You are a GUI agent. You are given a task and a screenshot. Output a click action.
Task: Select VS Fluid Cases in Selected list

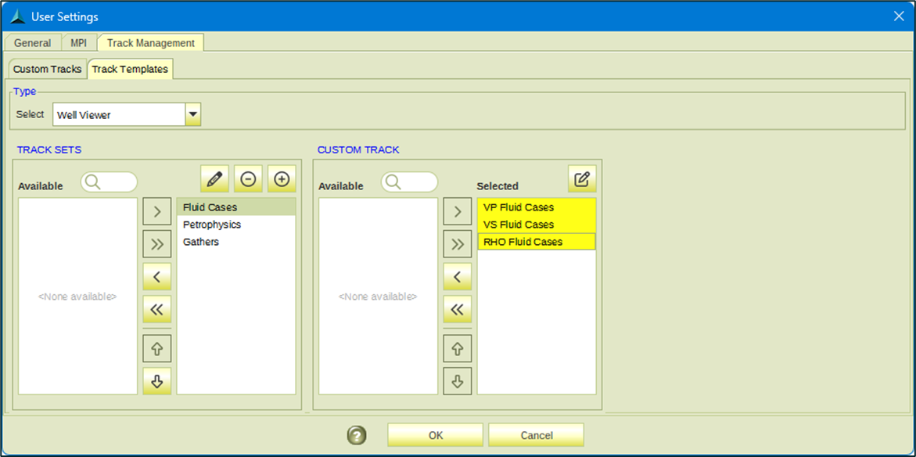click(x=519, y=225)
